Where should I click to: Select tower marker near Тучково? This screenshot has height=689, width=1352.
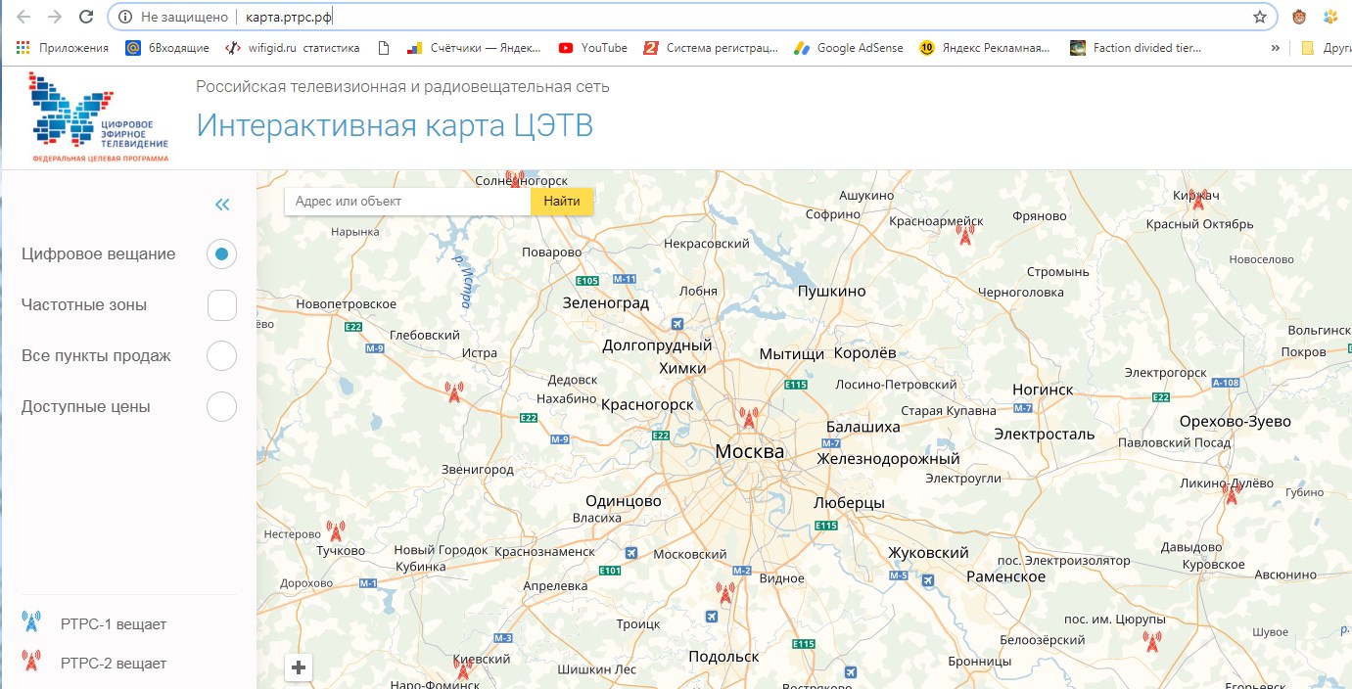point(335,531)
